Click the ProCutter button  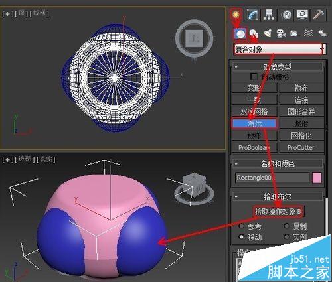(301, 147)
